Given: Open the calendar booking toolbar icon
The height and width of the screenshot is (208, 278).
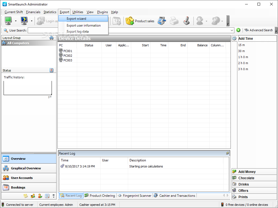Looking at the screenshot, I should pyautogui.click(x=116, y=21).
